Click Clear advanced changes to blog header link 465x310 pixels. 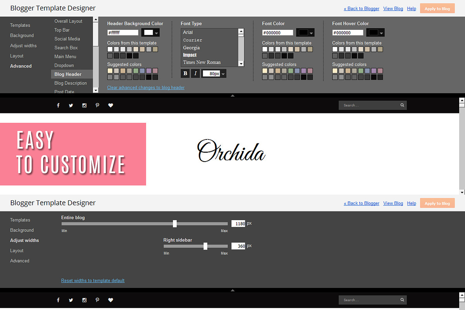[x=146, y=88]
